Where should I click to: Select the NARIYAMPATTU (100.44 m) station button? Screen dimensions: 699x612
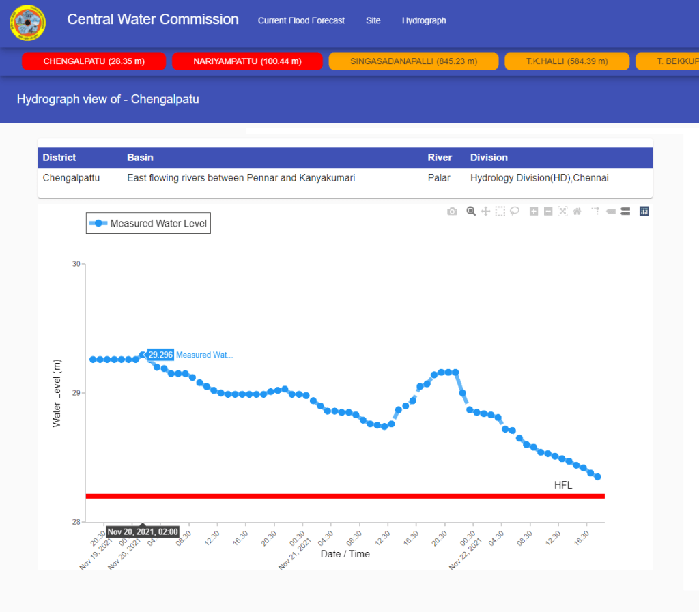(x=247, y=61)
